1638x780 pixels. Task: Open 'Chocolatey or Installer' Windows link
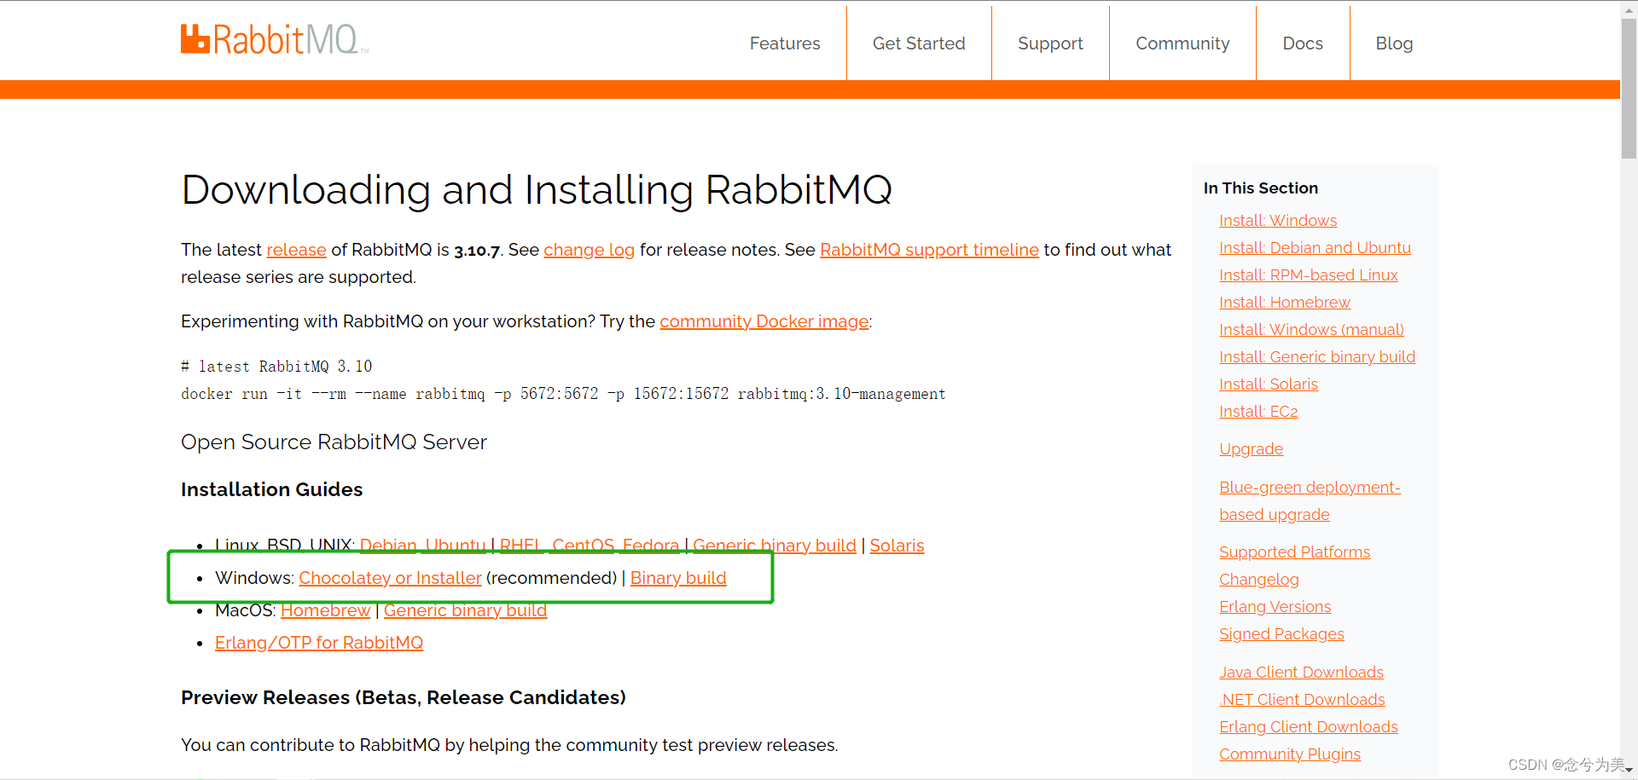(x=390, y=578)
